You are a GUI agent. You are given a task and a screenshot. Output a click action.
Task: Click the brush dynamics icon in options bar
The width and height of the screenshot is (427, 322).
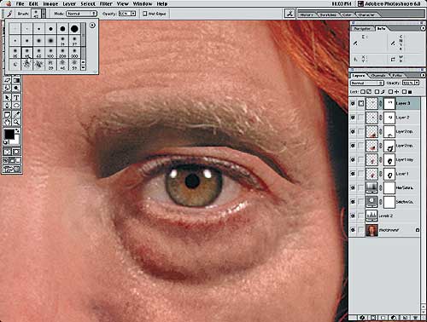pyautogui.click(x=290, y=14)
